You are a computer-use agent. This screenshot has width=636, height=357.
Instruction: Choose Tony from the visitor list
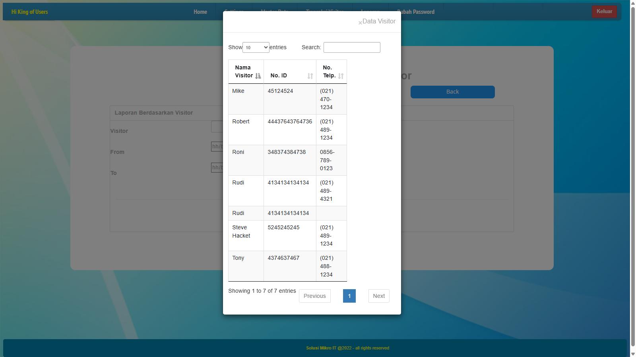point(238,258)
